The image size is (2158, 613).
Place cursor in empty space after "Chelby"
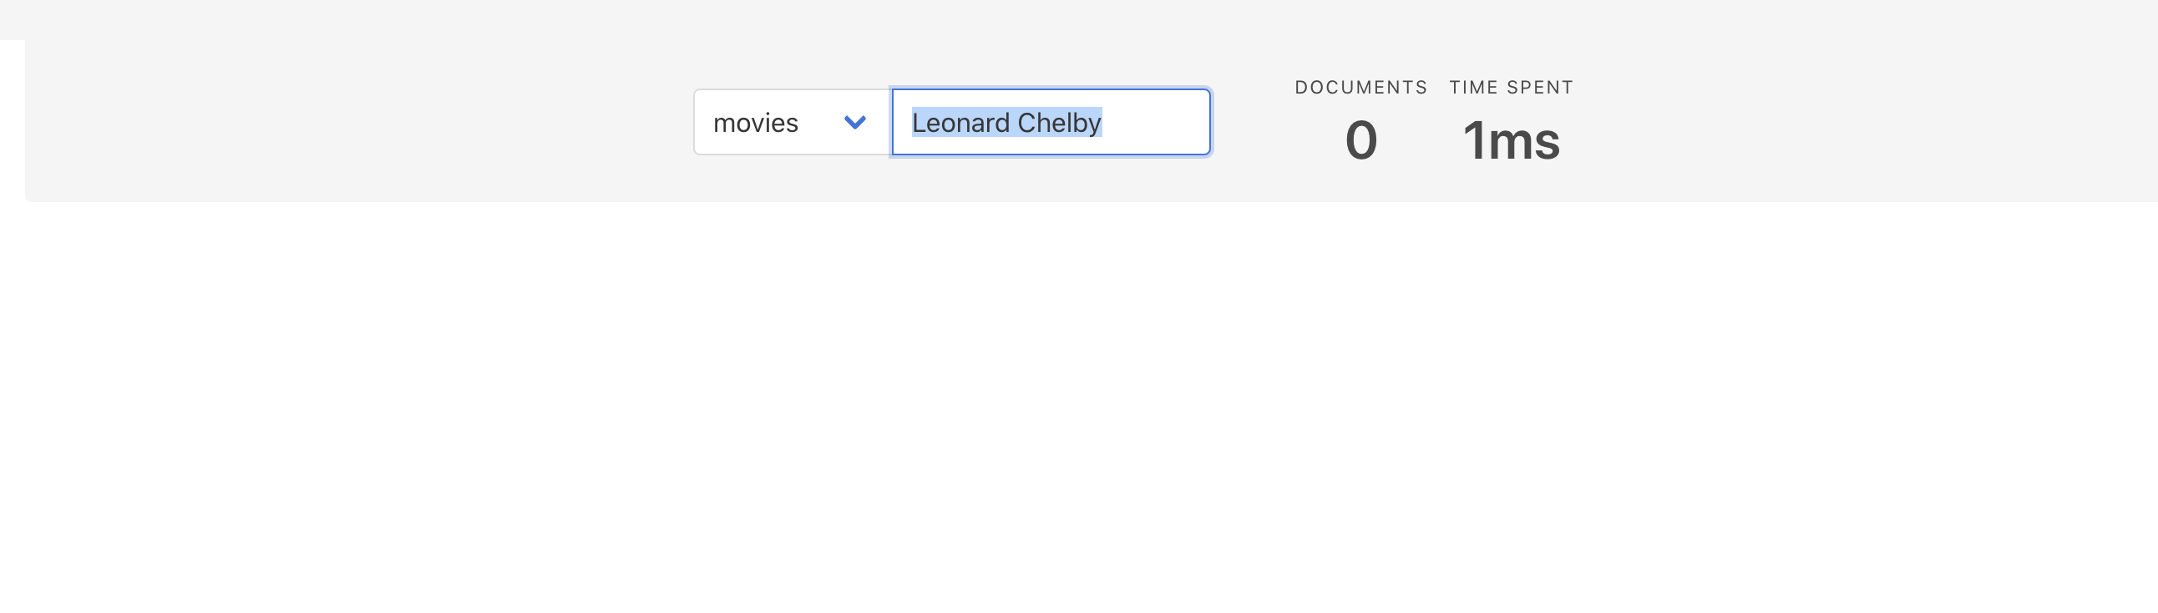[x=1154, y=122]
